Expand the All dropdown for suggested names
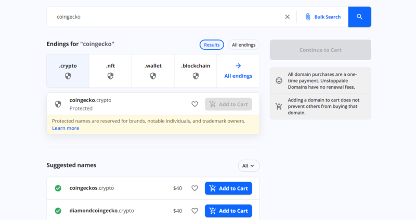This screenshot has width=416, height=220. [x=249, y=166]
